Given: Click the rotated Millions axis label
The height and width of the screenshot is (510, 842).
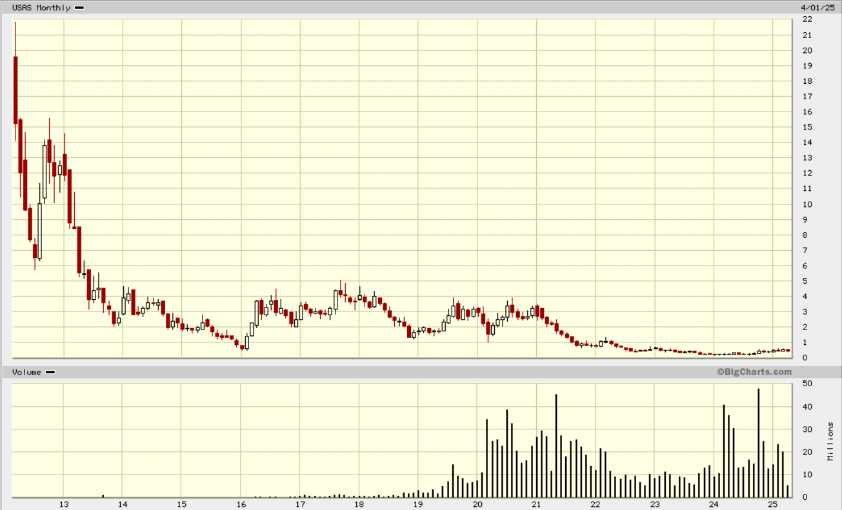Looking at the screenshot, I should [x=831, y=441].
